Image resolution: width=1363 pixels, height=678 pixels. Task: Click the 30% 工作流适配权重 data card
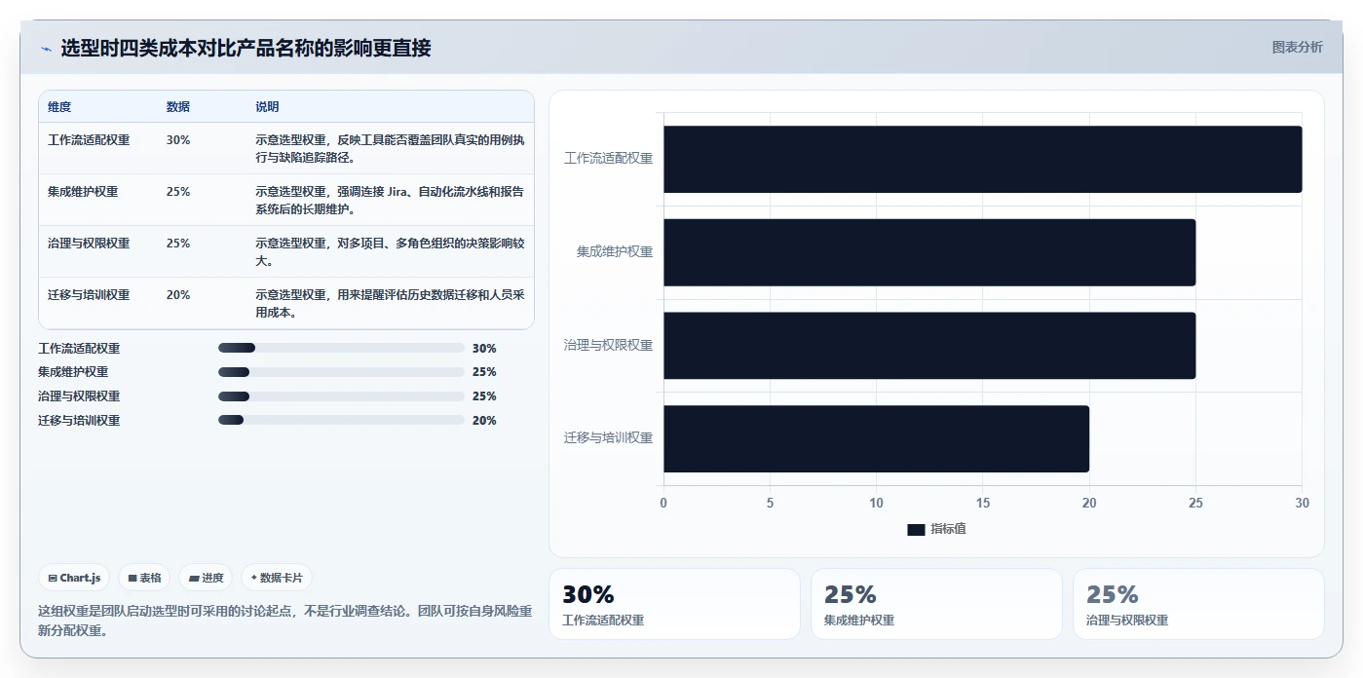[x=674, y=604]
